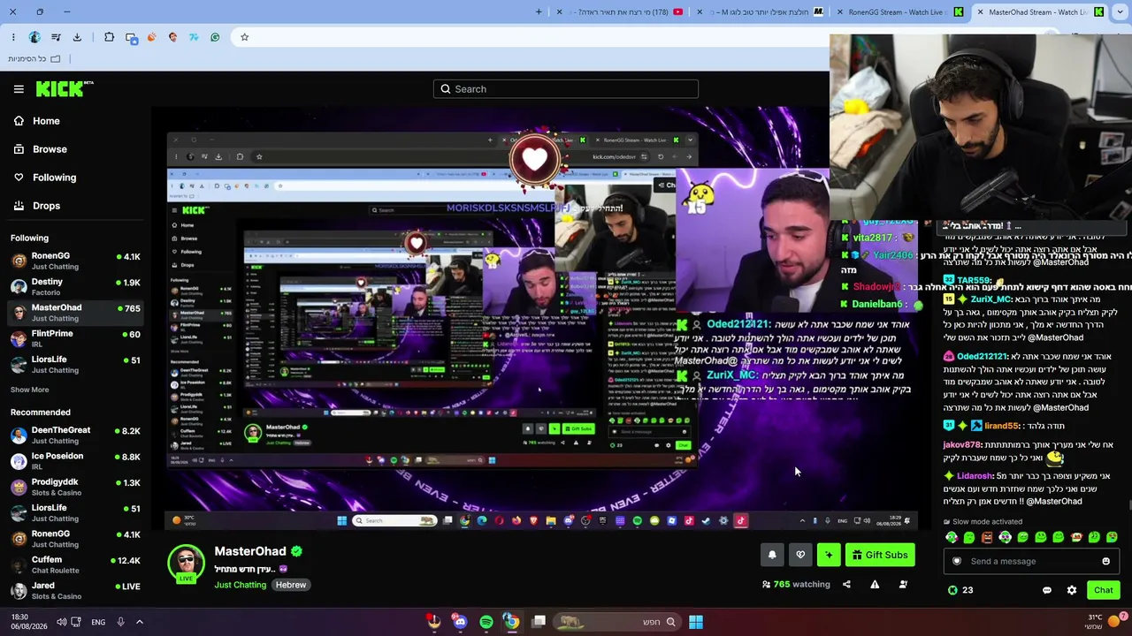The width and height of the screenshot is (1132, 636).
Task: Click the chat identity shield icon
Action: point(956,561)
